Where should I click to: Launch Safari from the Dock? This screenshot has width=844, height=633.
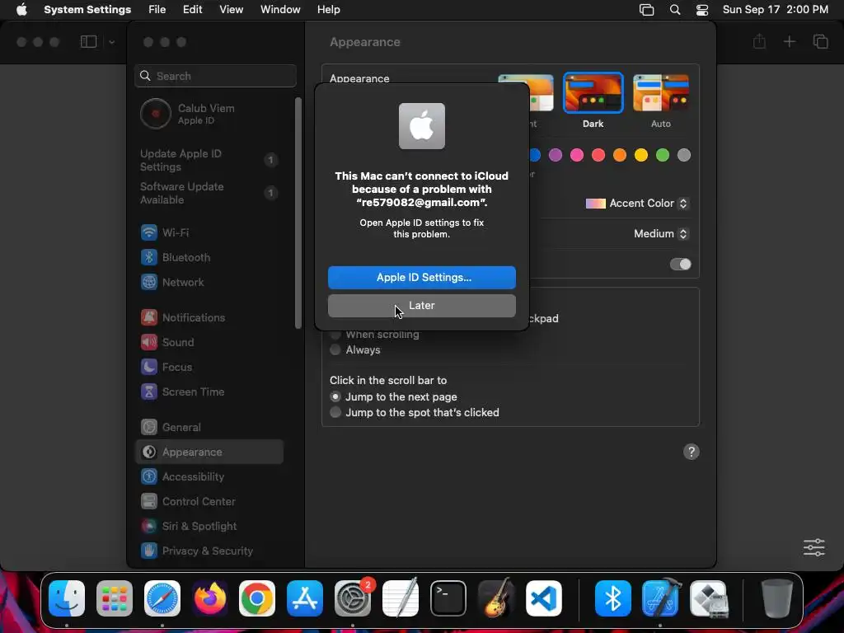[x=162, y=598]
